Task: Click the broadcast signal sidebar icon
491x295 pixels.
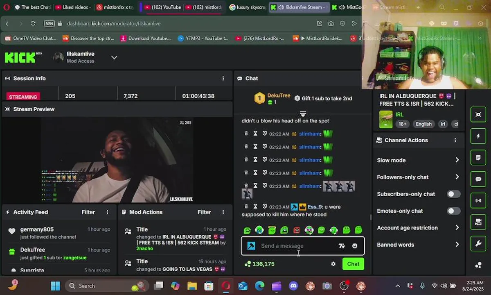Action: click(x=478, y=201)
